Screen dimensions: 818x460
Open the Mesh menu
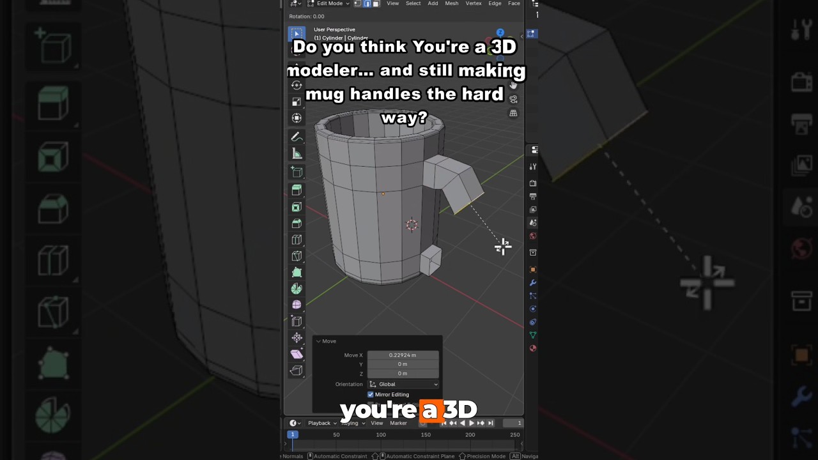451,4
